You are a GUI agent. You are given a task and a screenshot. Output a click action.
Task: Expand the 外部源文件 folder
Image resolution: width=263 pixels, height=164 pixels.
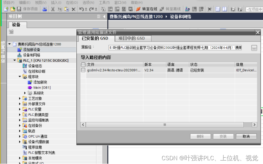[x=20, y=104]
